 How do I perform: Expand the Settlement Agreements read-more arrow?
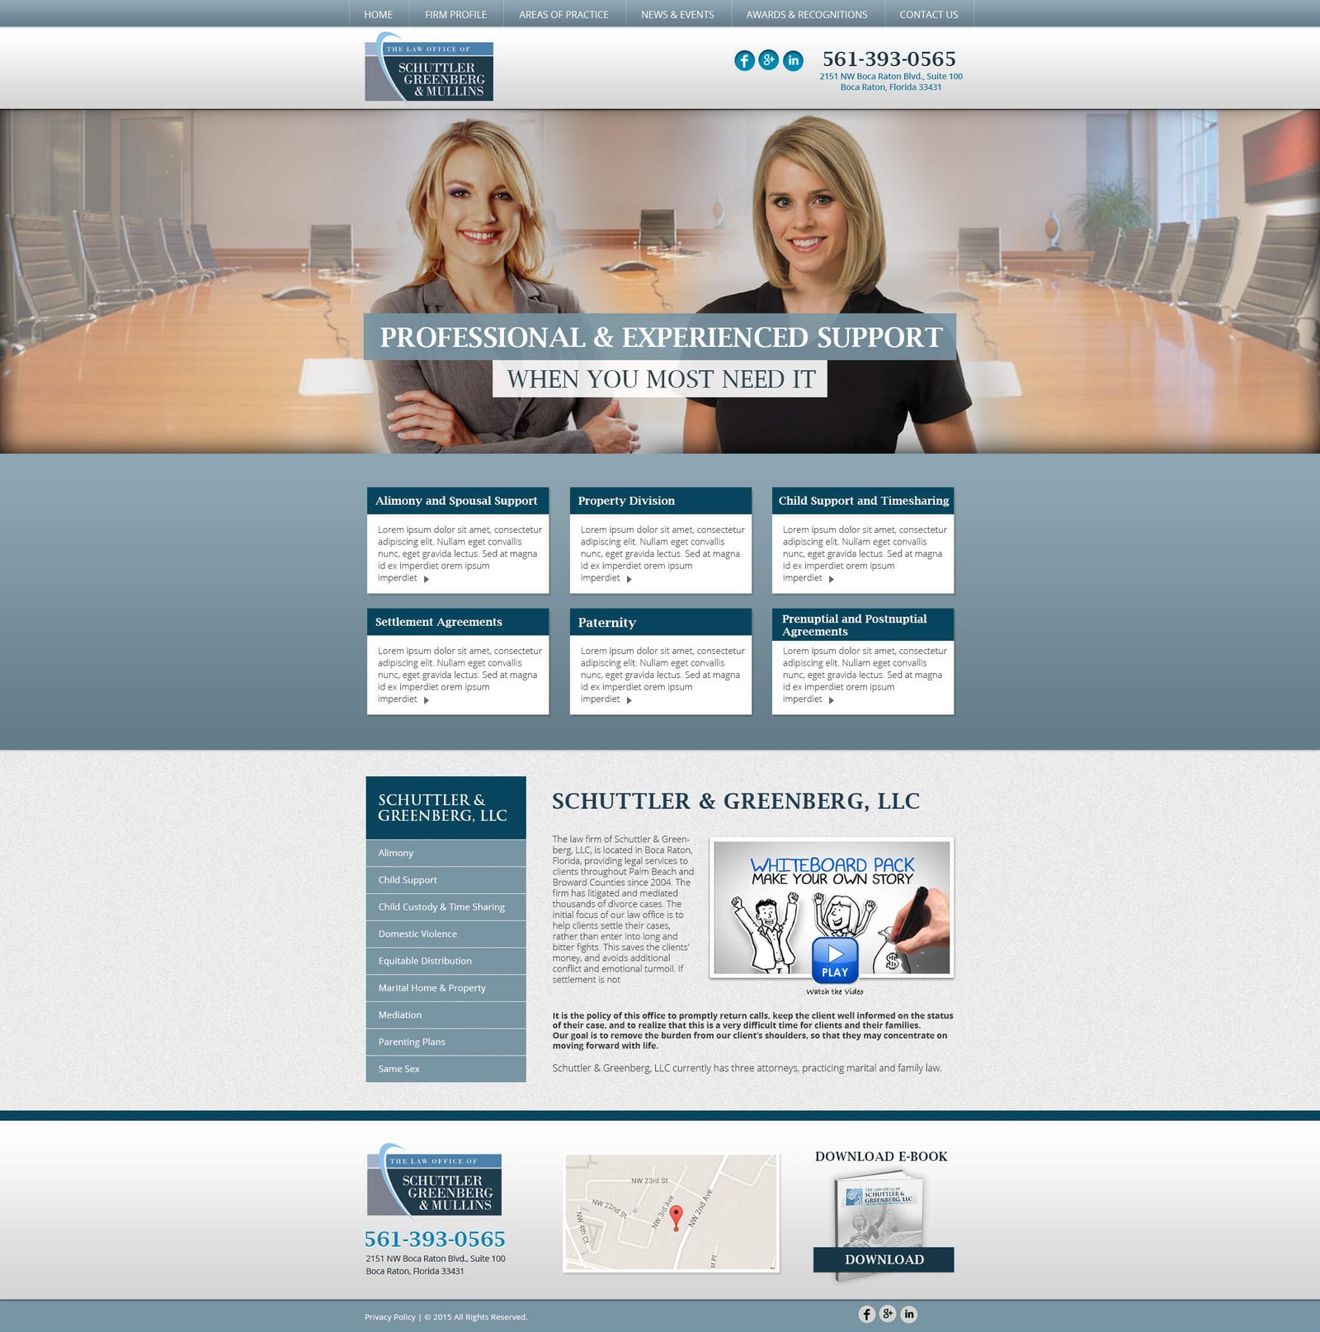pyautogui.click(x=426, y=699)
